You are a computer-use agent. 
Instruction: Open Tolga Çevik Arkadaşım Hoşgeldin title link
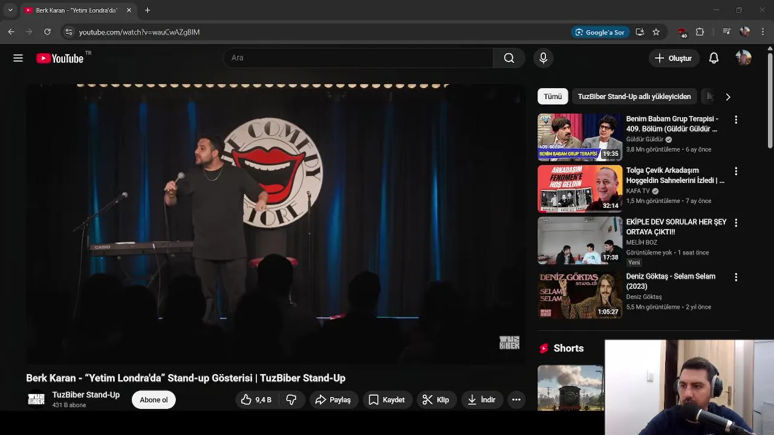(x=675, y=175)
